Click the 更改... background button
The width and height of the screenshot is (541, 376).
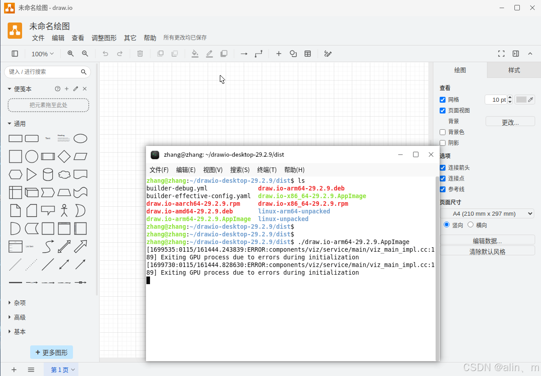(x=510, y=122)
